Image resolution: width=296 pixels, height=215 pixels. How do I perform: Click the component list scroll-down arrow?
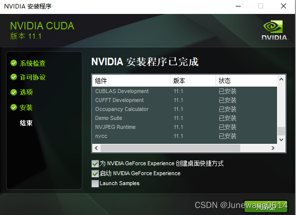[x=281, y=140]
